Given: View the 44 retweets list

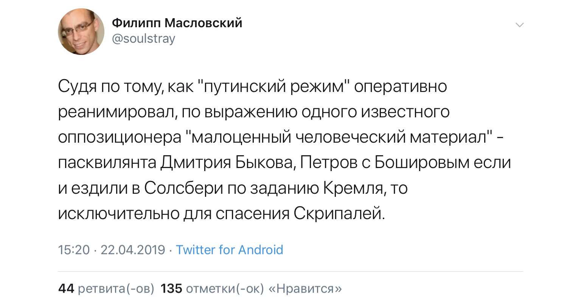Looking at the screenshot, I should pos(106,289).
